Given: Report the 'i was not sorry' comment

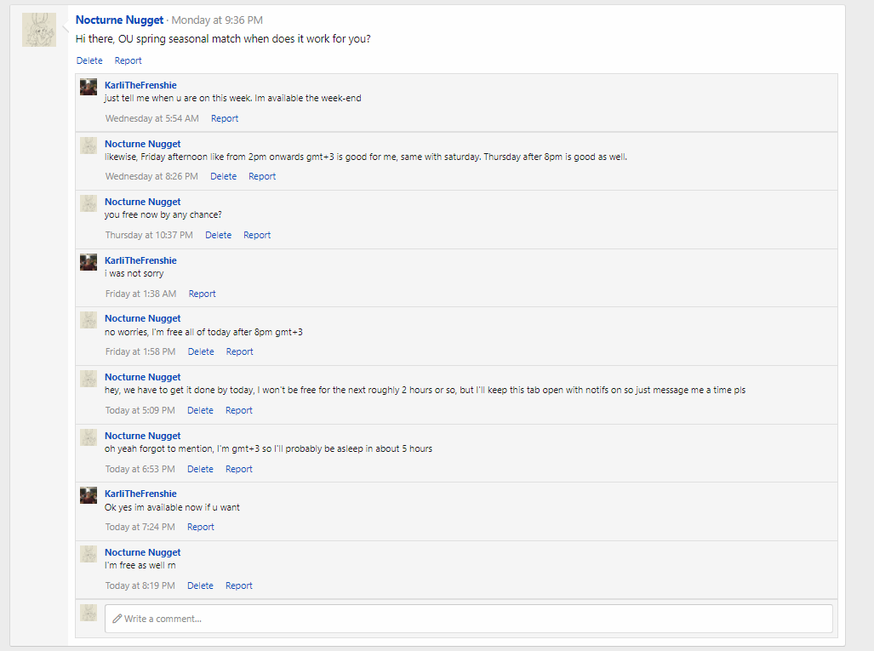Looking at the screenshot, I should coord(202,294).
